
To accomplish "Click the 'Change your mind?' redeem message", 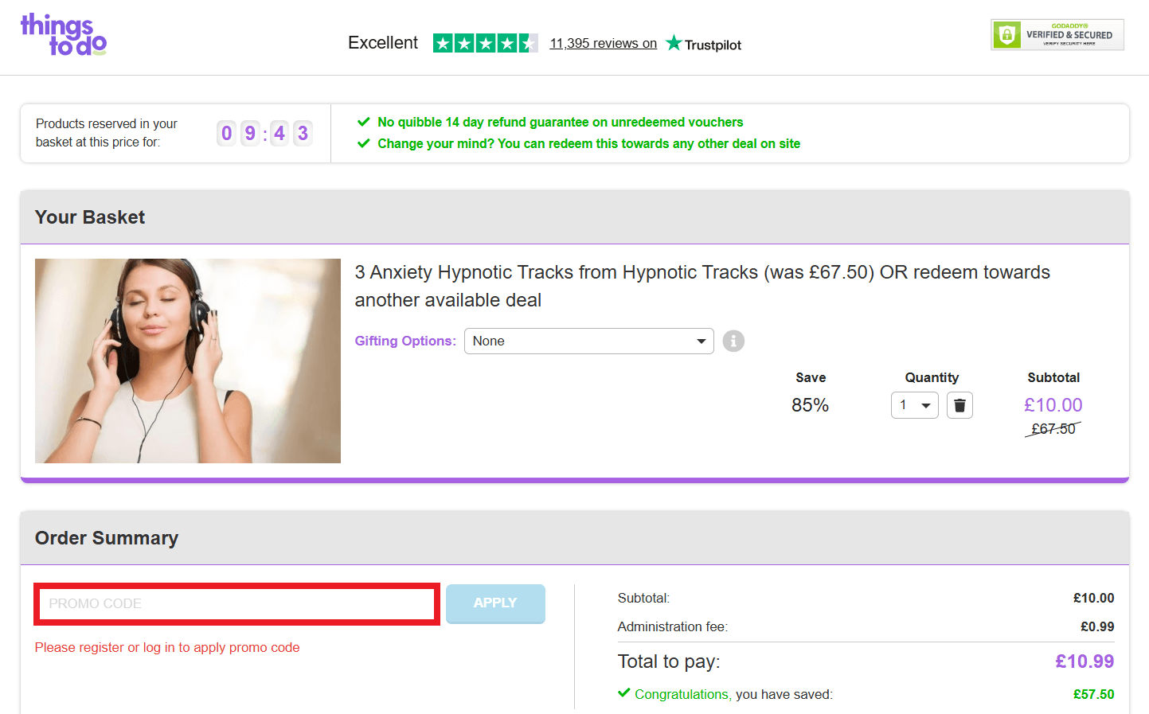I will (x=588, y=144).
